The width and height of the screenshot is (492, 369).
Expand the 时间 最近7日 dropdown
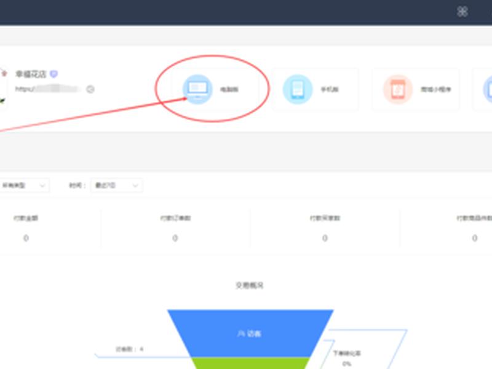(116, 186)
